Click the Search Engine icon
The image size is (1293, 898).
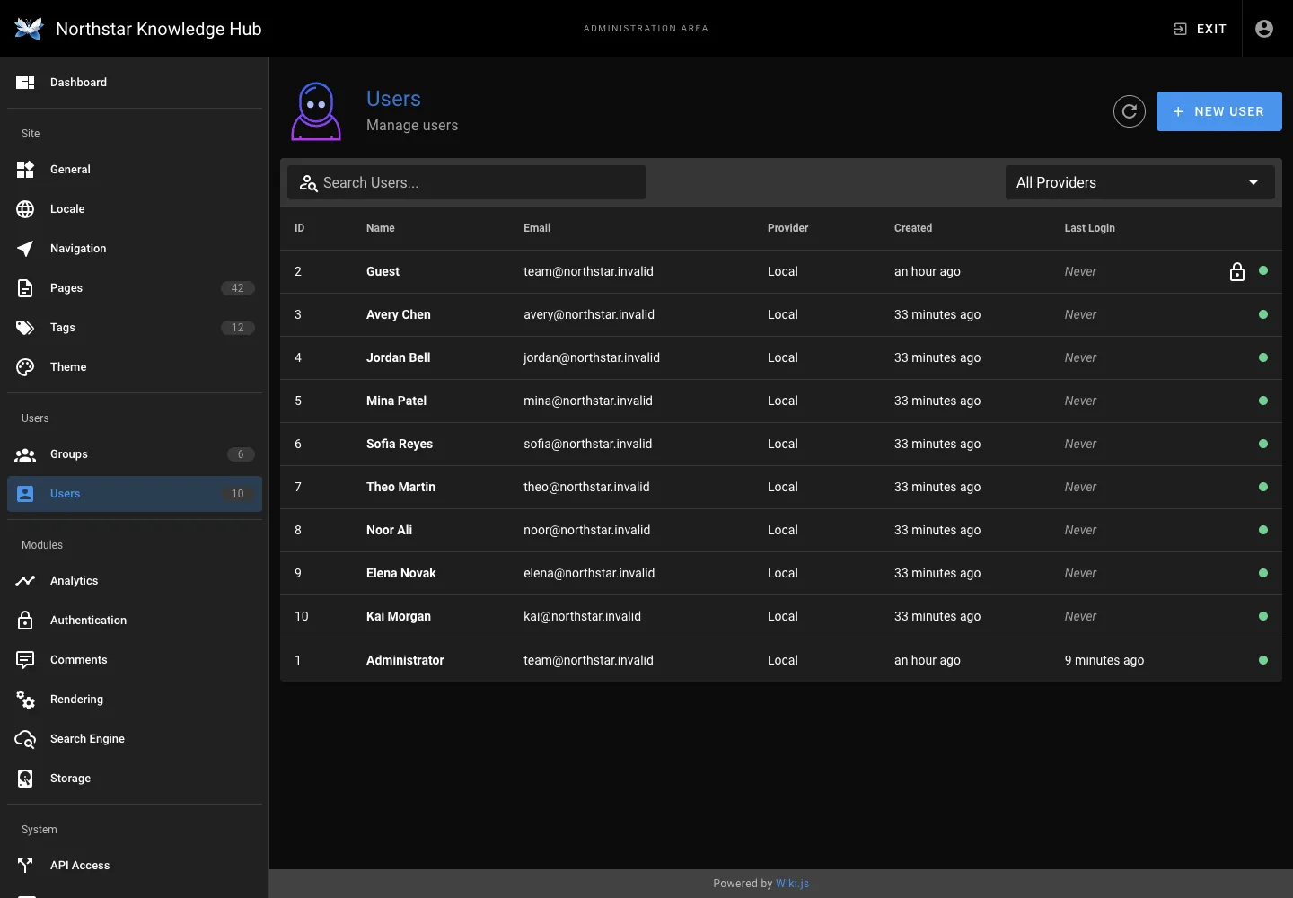point(25,739)
